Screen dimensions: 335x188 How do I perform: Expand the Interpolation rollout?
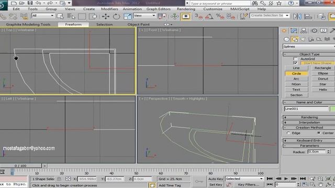pos(309,122)
